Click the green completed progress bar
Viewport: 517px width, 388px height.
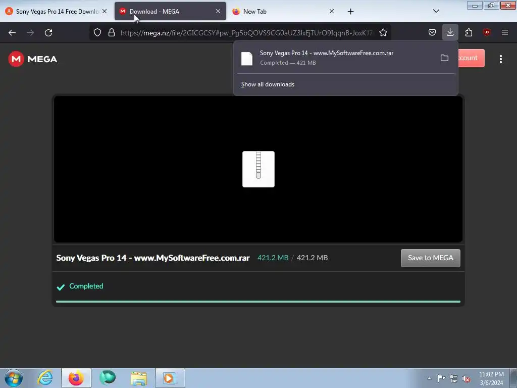click(258, 302)
